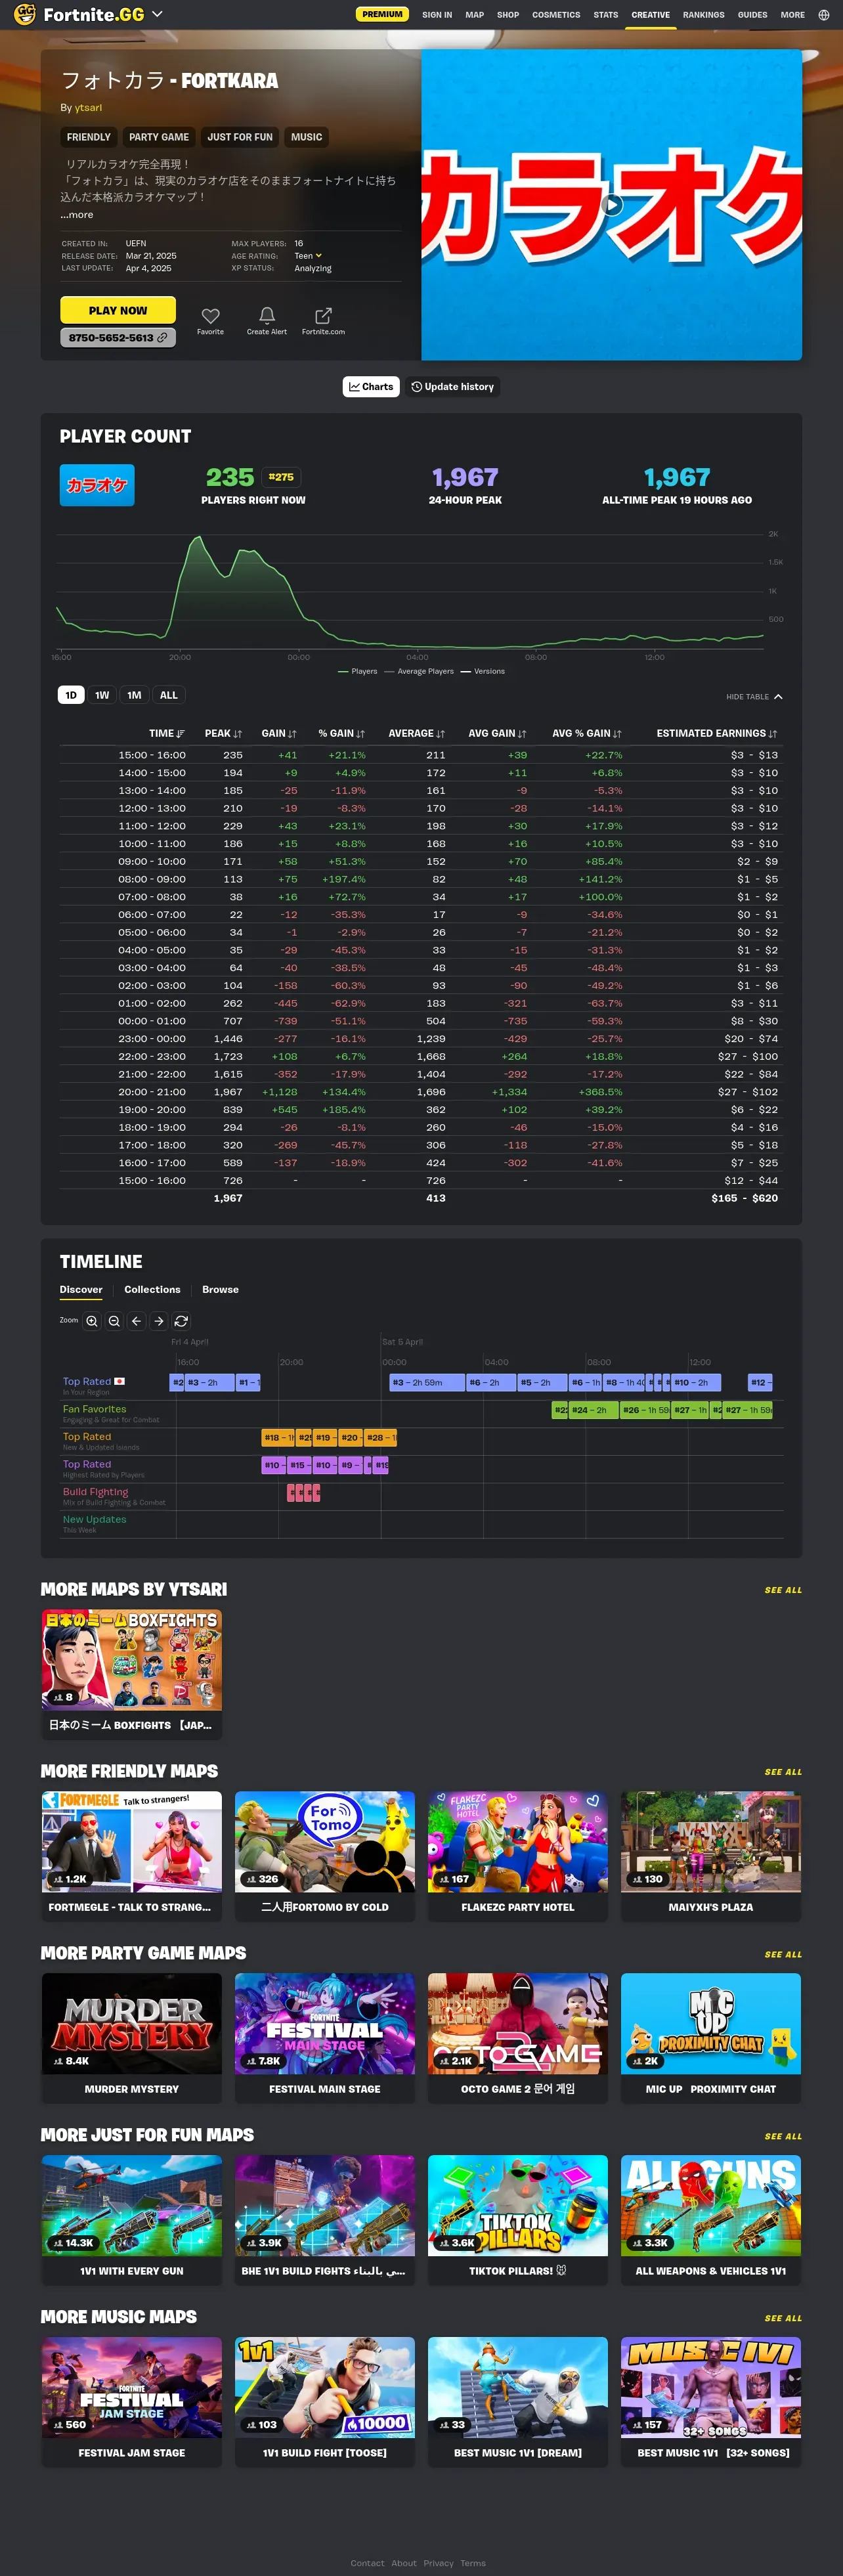Open the Fortnite.GG site dropdown chevron

pyautogui.click(x=157, y=14)
